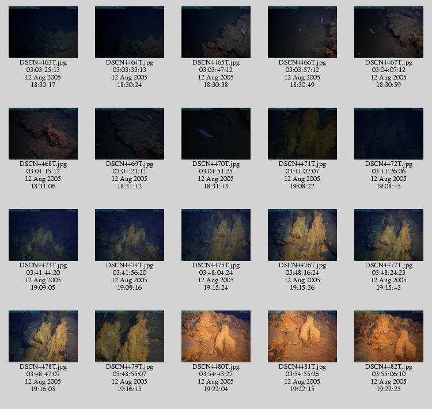This screenshot has height=409, width=432.
Task: Click the clock time 19:15:36
Action: tap(302, 287)
